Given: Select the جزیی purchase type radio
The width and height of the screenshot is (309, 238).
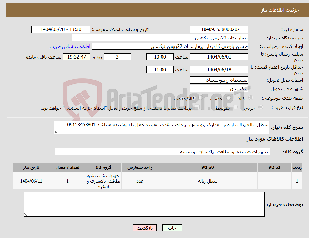Looking at the screenshot, I should [x=260, y=107].
